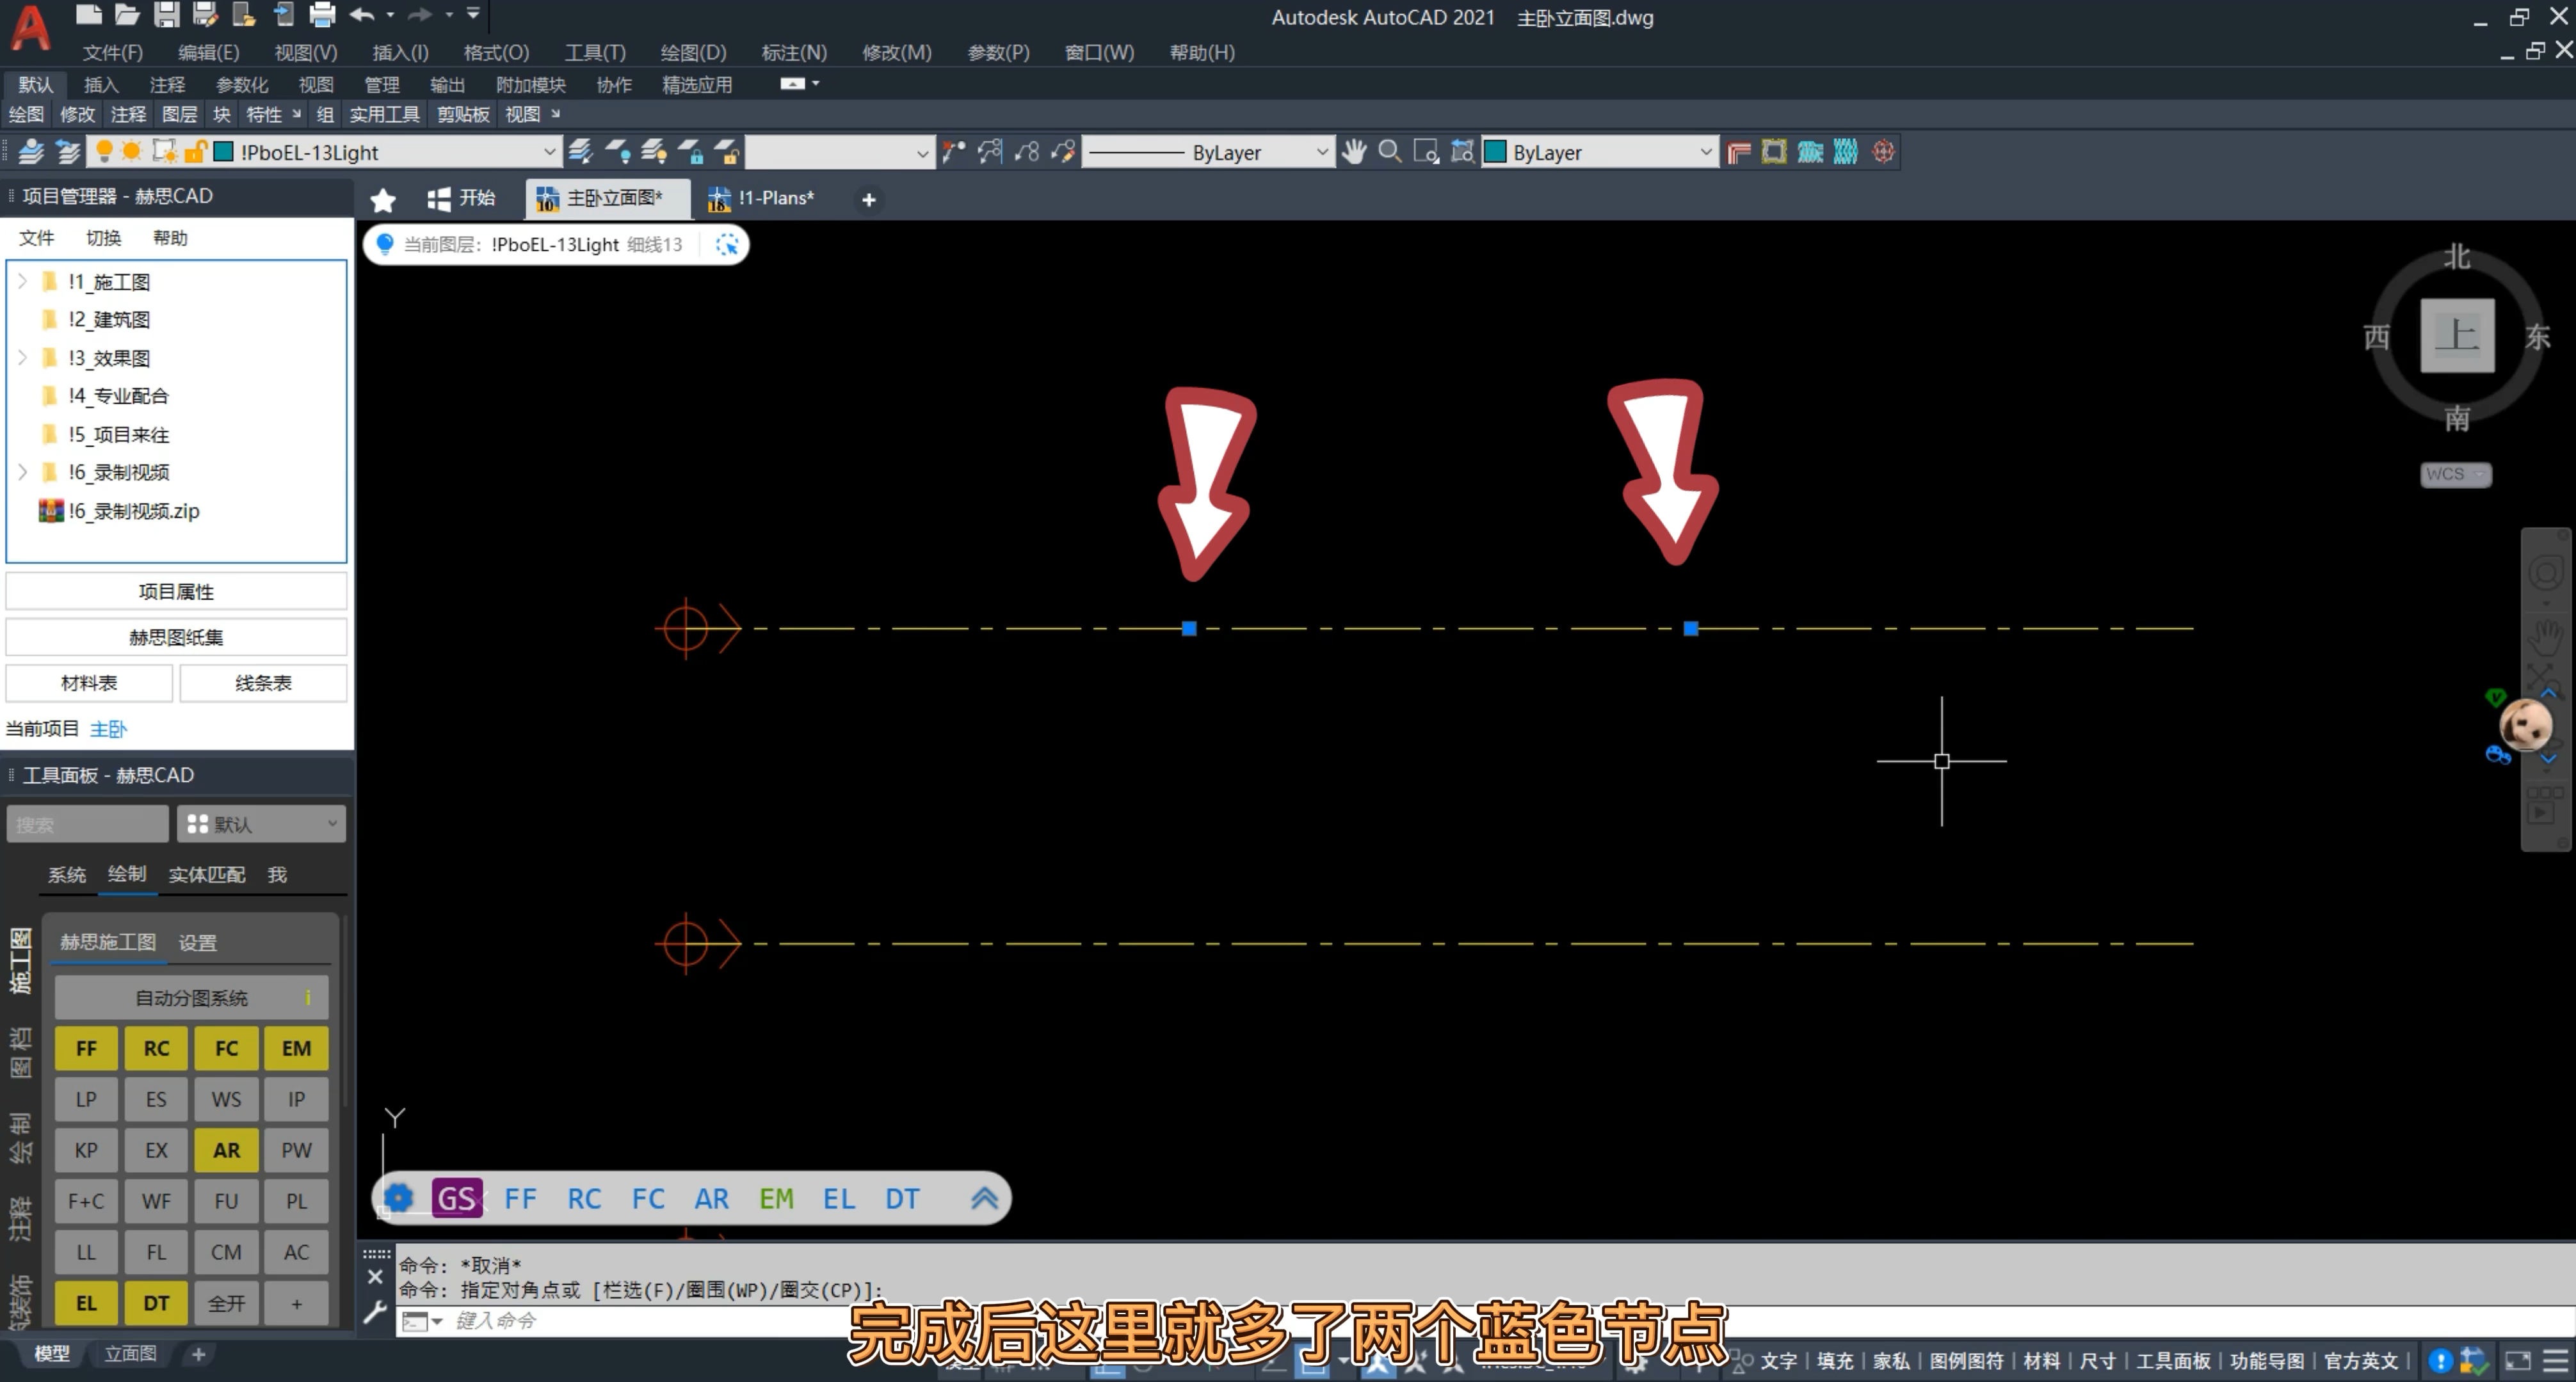This screenshot has width=2576, height=1382.
Task: Click the 自动分图系统 button
Action: click(x=191, y=997)
